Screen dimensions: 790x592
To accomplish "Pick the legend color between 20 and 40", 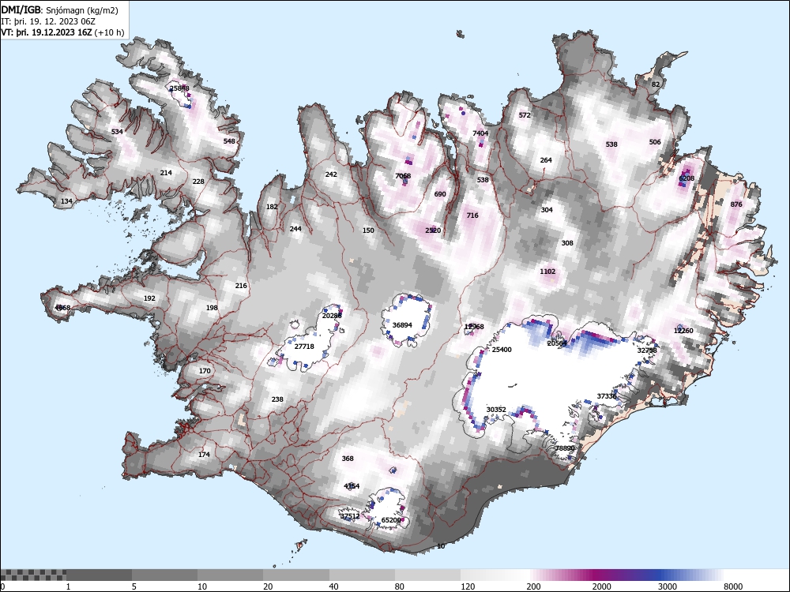I will 296,575.
